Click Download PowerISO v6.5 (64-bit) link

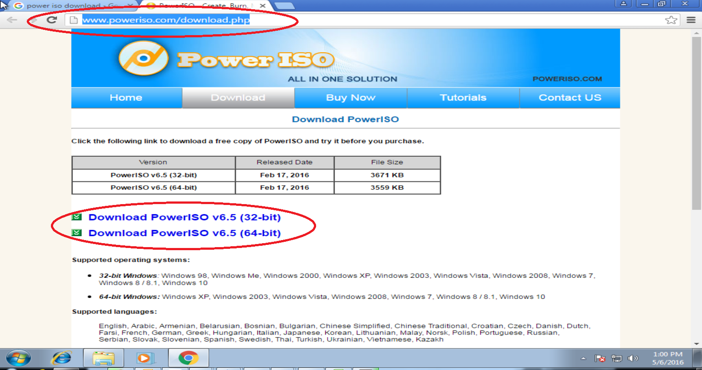pos(184,233)
